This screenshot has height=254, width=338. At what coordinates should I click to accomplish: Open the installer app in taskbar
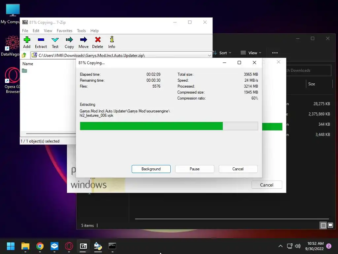(98, 246)
